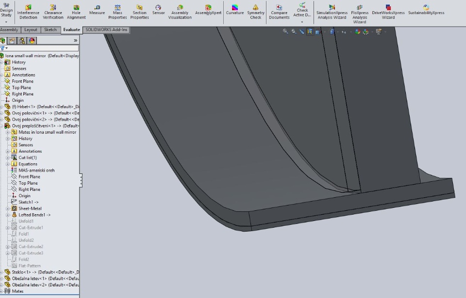Open DriveWorksXpress Wizard

388,12
